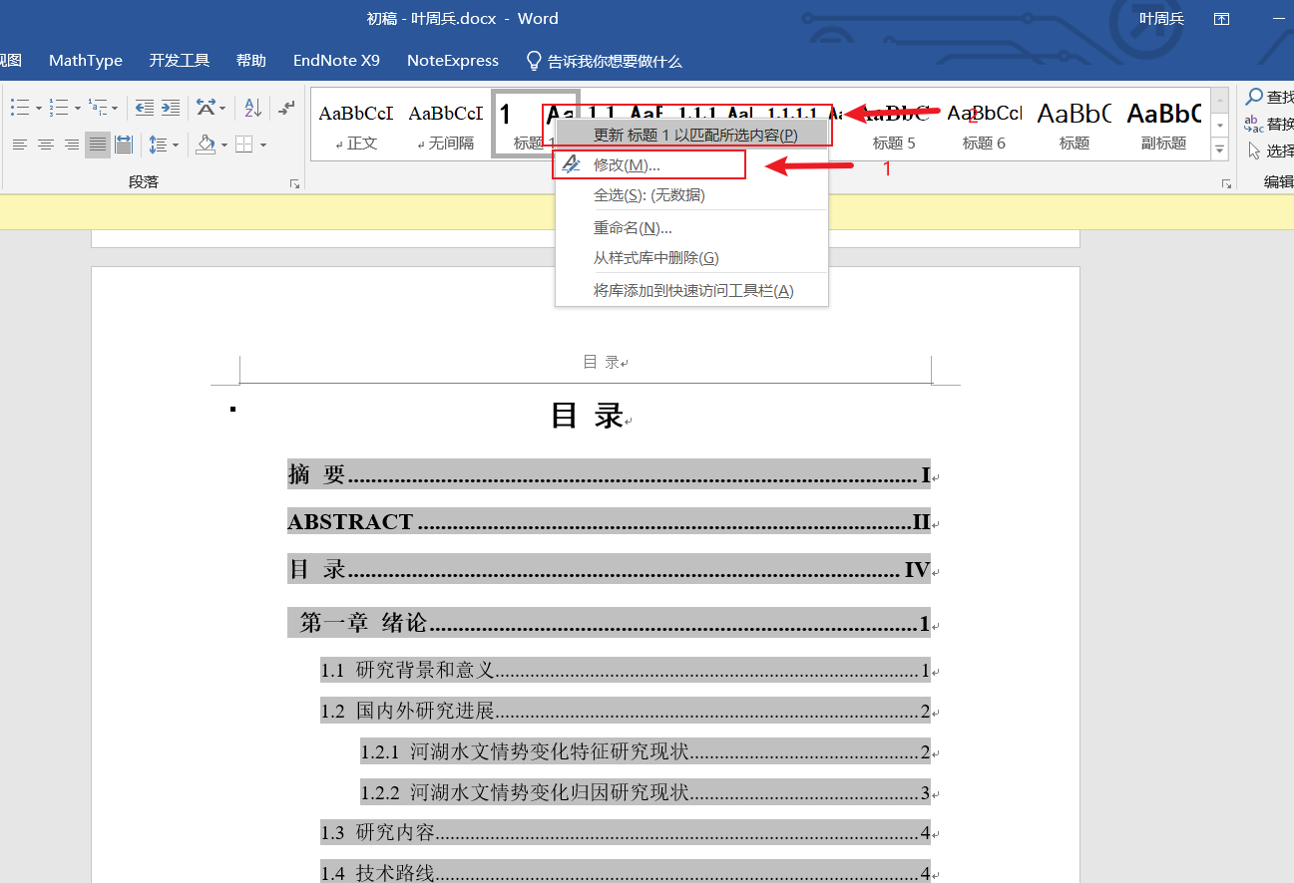This screenshot has height=883, width=1294.
Task: Open the line spacing dropdown arrow
Action: pos(176,146)
